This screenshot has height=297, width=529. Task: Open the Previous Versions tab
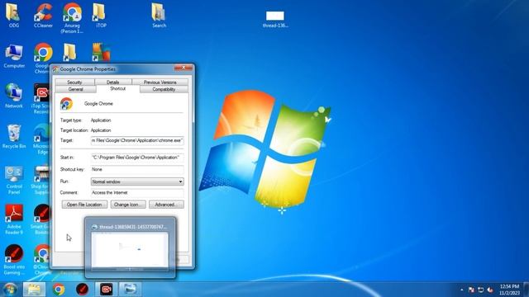pyautogui.click(x=160, y=82)
